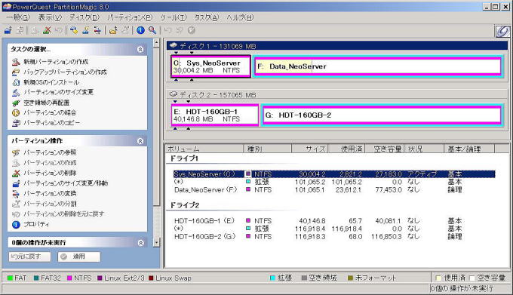Viewport: 513px width, 295px height.
Task: Click the 新規OSのインストール task icon
Action: [16, 82]
